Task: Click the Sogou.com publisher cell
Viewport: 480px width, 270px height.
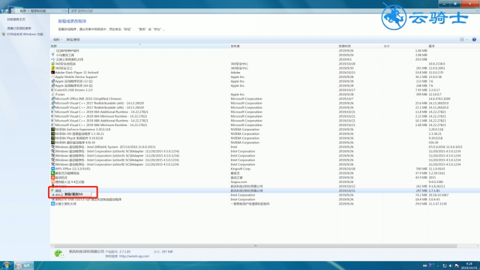Action: (239, 182)
